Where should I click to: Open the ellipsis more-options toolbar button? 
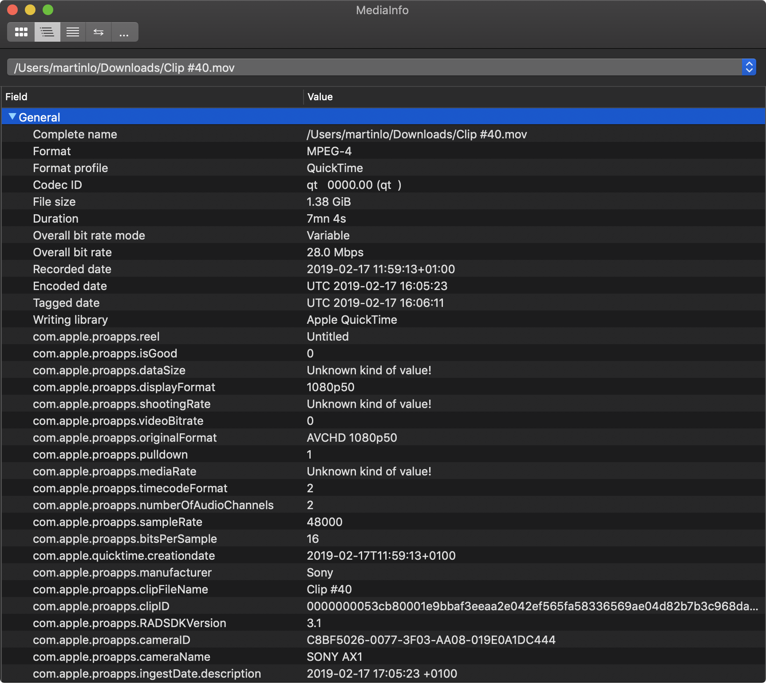pyautogui.click(x=124, y=32)
